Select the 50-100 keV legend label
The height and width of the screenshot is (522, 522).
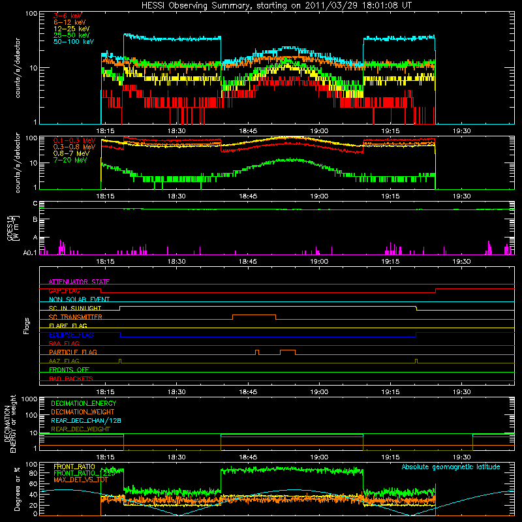pos(74,42)
